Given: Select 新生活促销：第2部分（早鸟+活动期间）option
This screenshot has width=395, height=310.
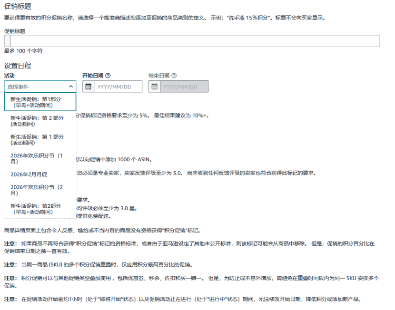Looking at the screenshot, I should [x=38, y=207].
